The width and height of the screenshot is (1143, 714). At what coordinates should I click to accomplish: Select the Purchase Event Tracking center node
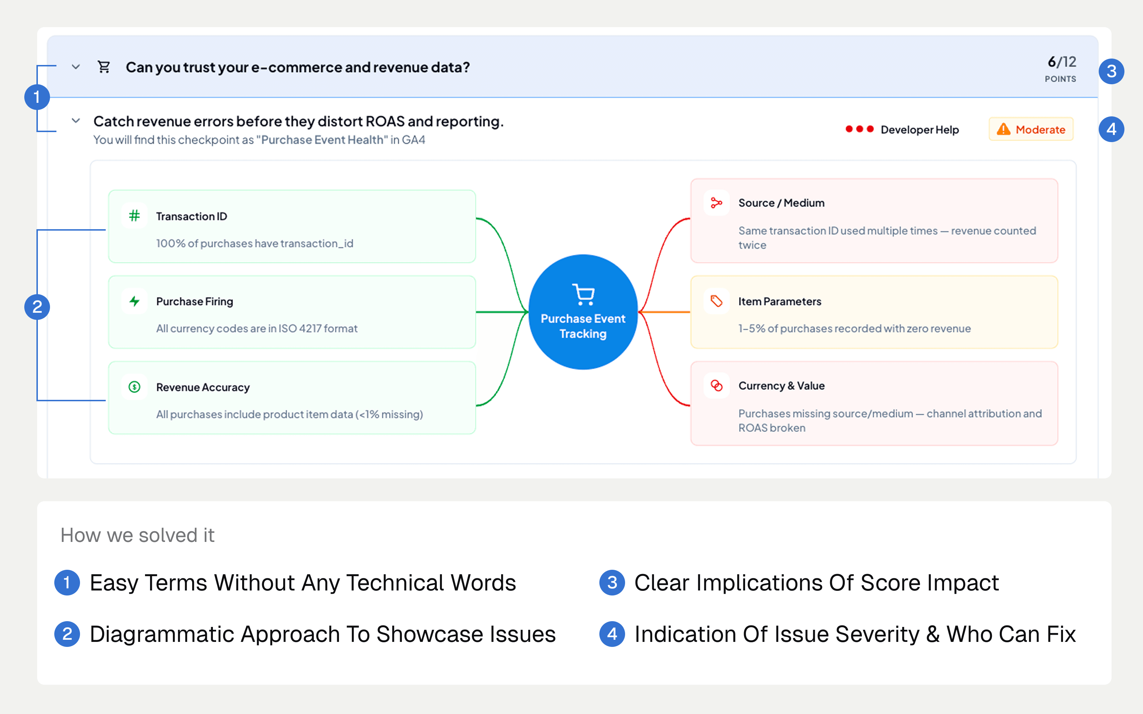(583, 312)
